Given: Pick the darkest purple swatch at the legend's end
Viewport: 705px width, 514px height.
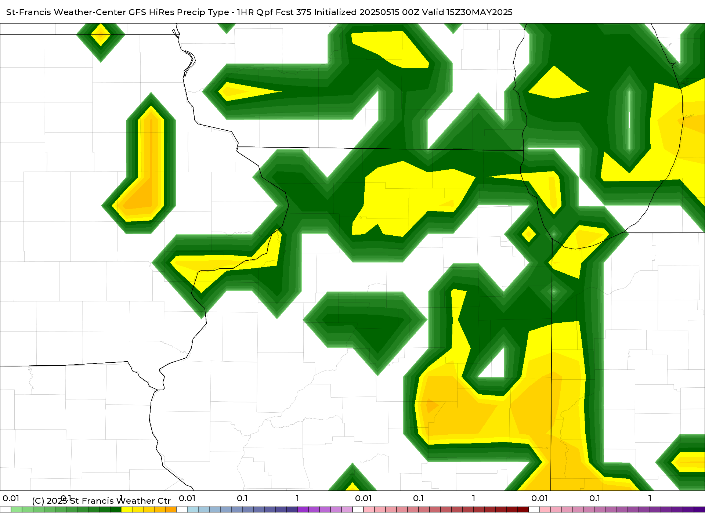Looking at the screenshot, I should 699,510.
